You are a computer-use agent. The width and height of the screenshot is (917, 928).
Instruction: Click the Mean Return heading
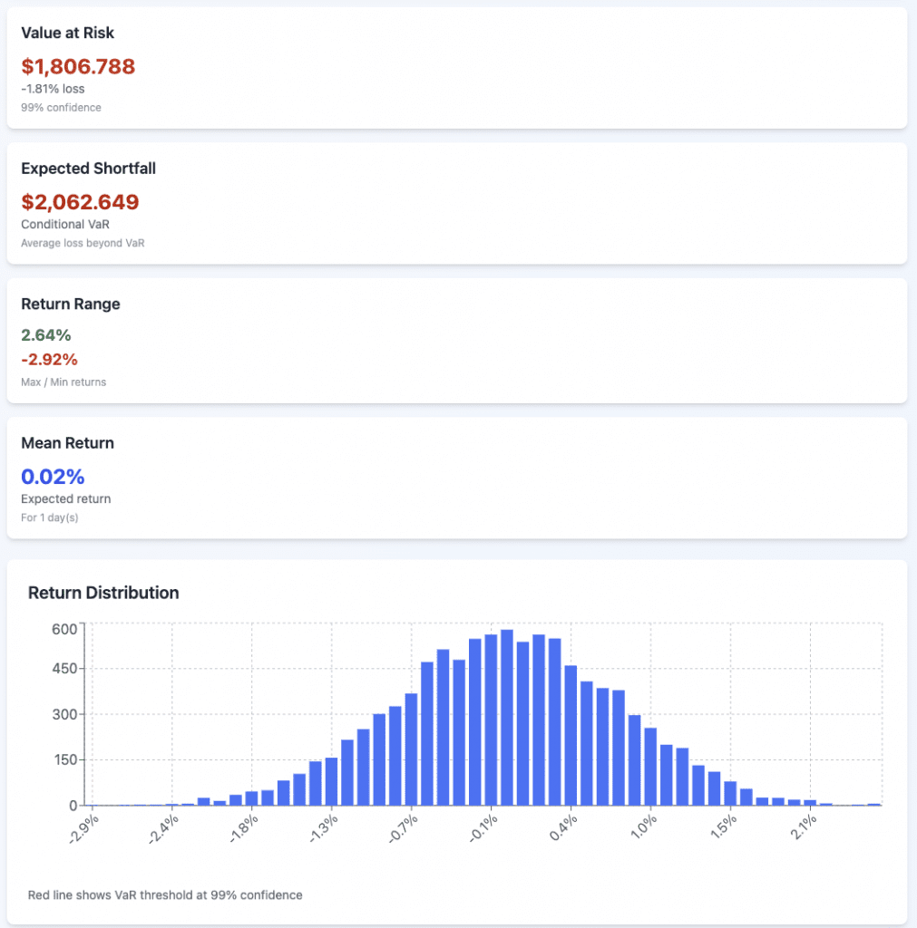pos(67,443)
